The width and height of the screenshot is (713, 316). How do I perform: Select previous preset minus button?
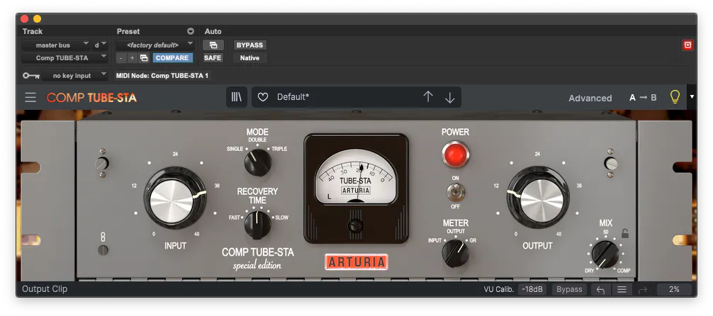point(121,57)
